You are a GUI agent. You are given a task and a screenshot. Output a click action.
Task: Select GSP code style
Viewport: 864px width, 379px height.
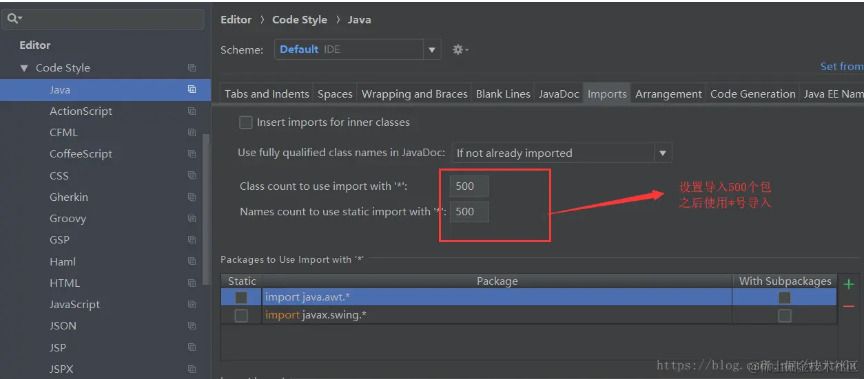click(x=59, y=240)
